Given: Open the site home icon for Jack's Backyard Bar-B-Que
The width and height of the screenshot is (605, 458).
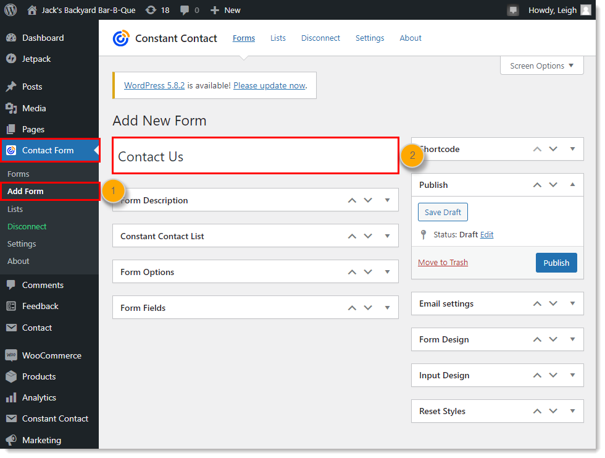Looking at the screenshot, I should [x=32, y=10].
